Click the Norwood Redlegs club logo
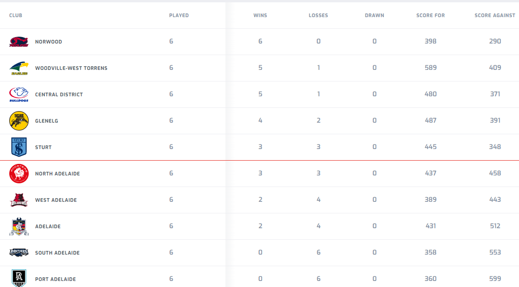The image size is (519, 287). tap(19, 42)
